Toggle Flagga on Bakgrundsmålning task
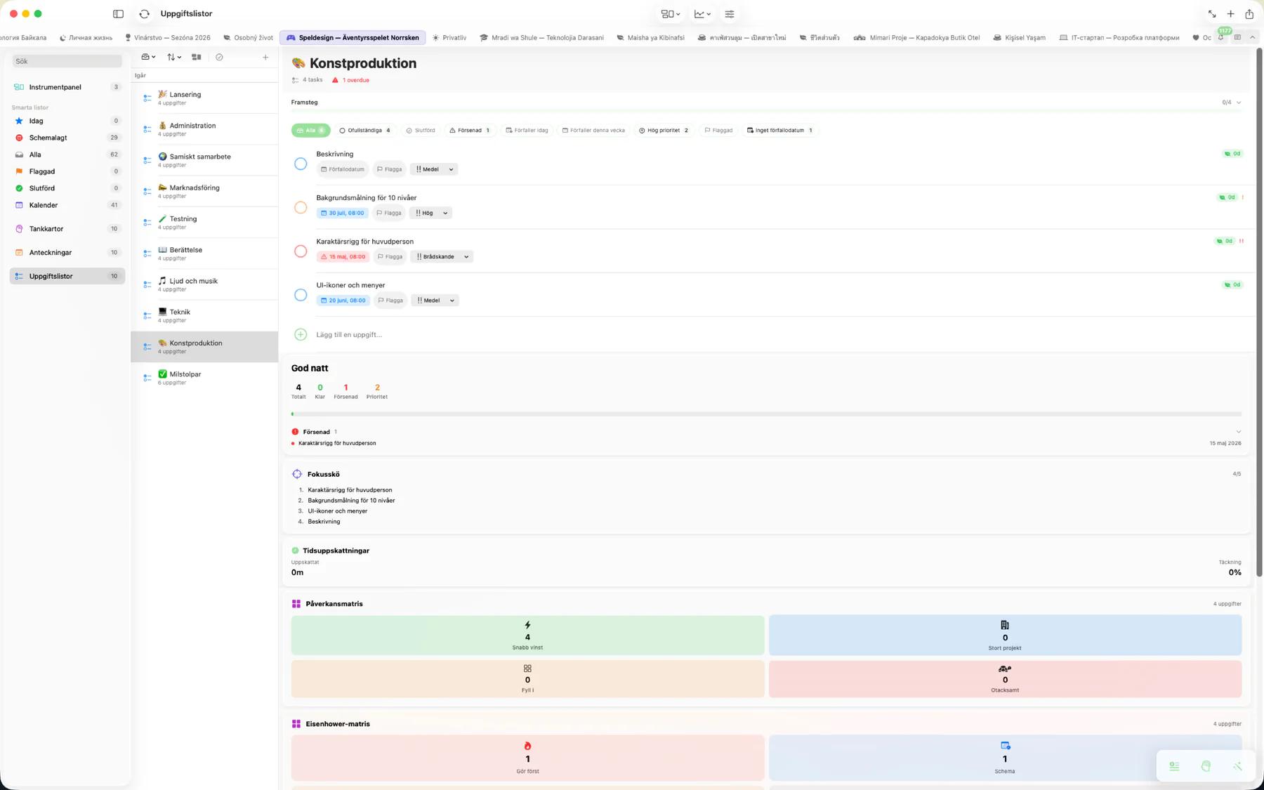1264x790 pixels. pos(388,213)
